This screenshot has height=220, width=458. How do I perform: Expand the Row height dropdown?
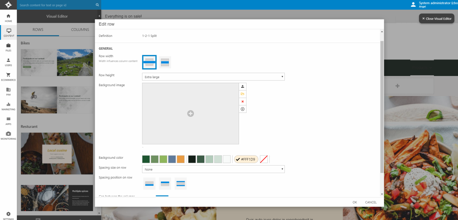213,77
